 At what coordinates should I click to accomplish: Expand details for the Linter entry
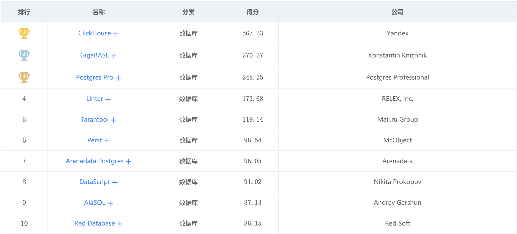pos(108,99)
